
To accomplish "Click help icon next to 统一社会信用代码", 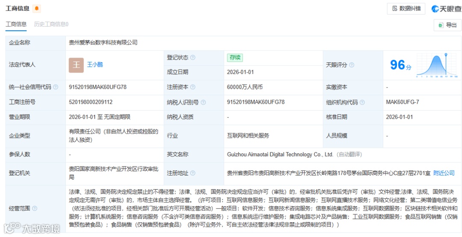I will tap(56, 88).
